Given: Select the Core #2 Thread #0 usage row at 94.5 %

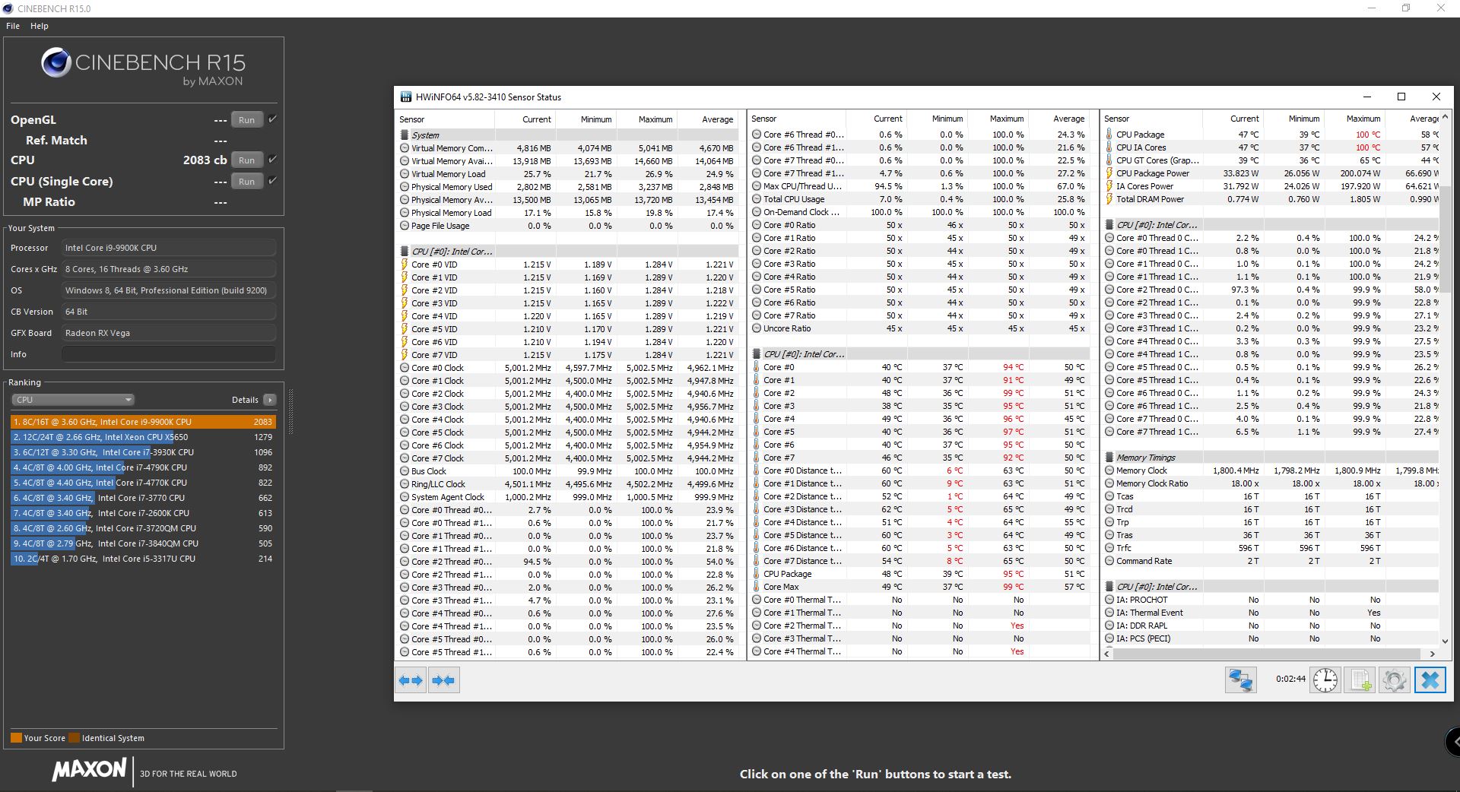Looking at the screenshot, I should [568, 562].
